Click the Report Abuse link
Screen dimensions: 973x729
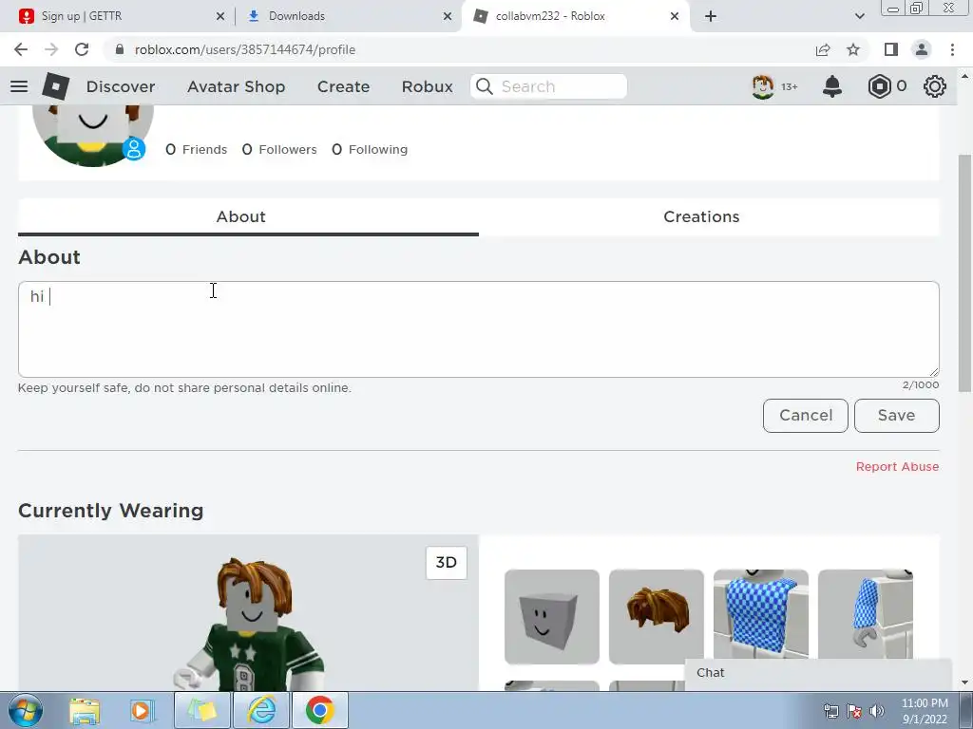pyautogui.click(x=897, y=467)
